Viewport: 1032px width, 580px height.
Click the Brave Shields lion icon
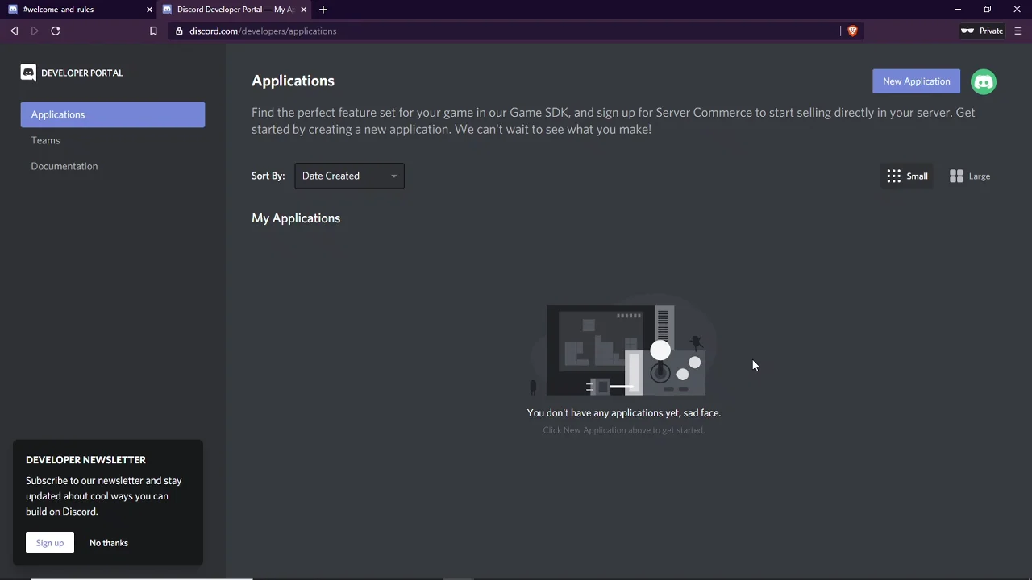[x=852, y=31]
